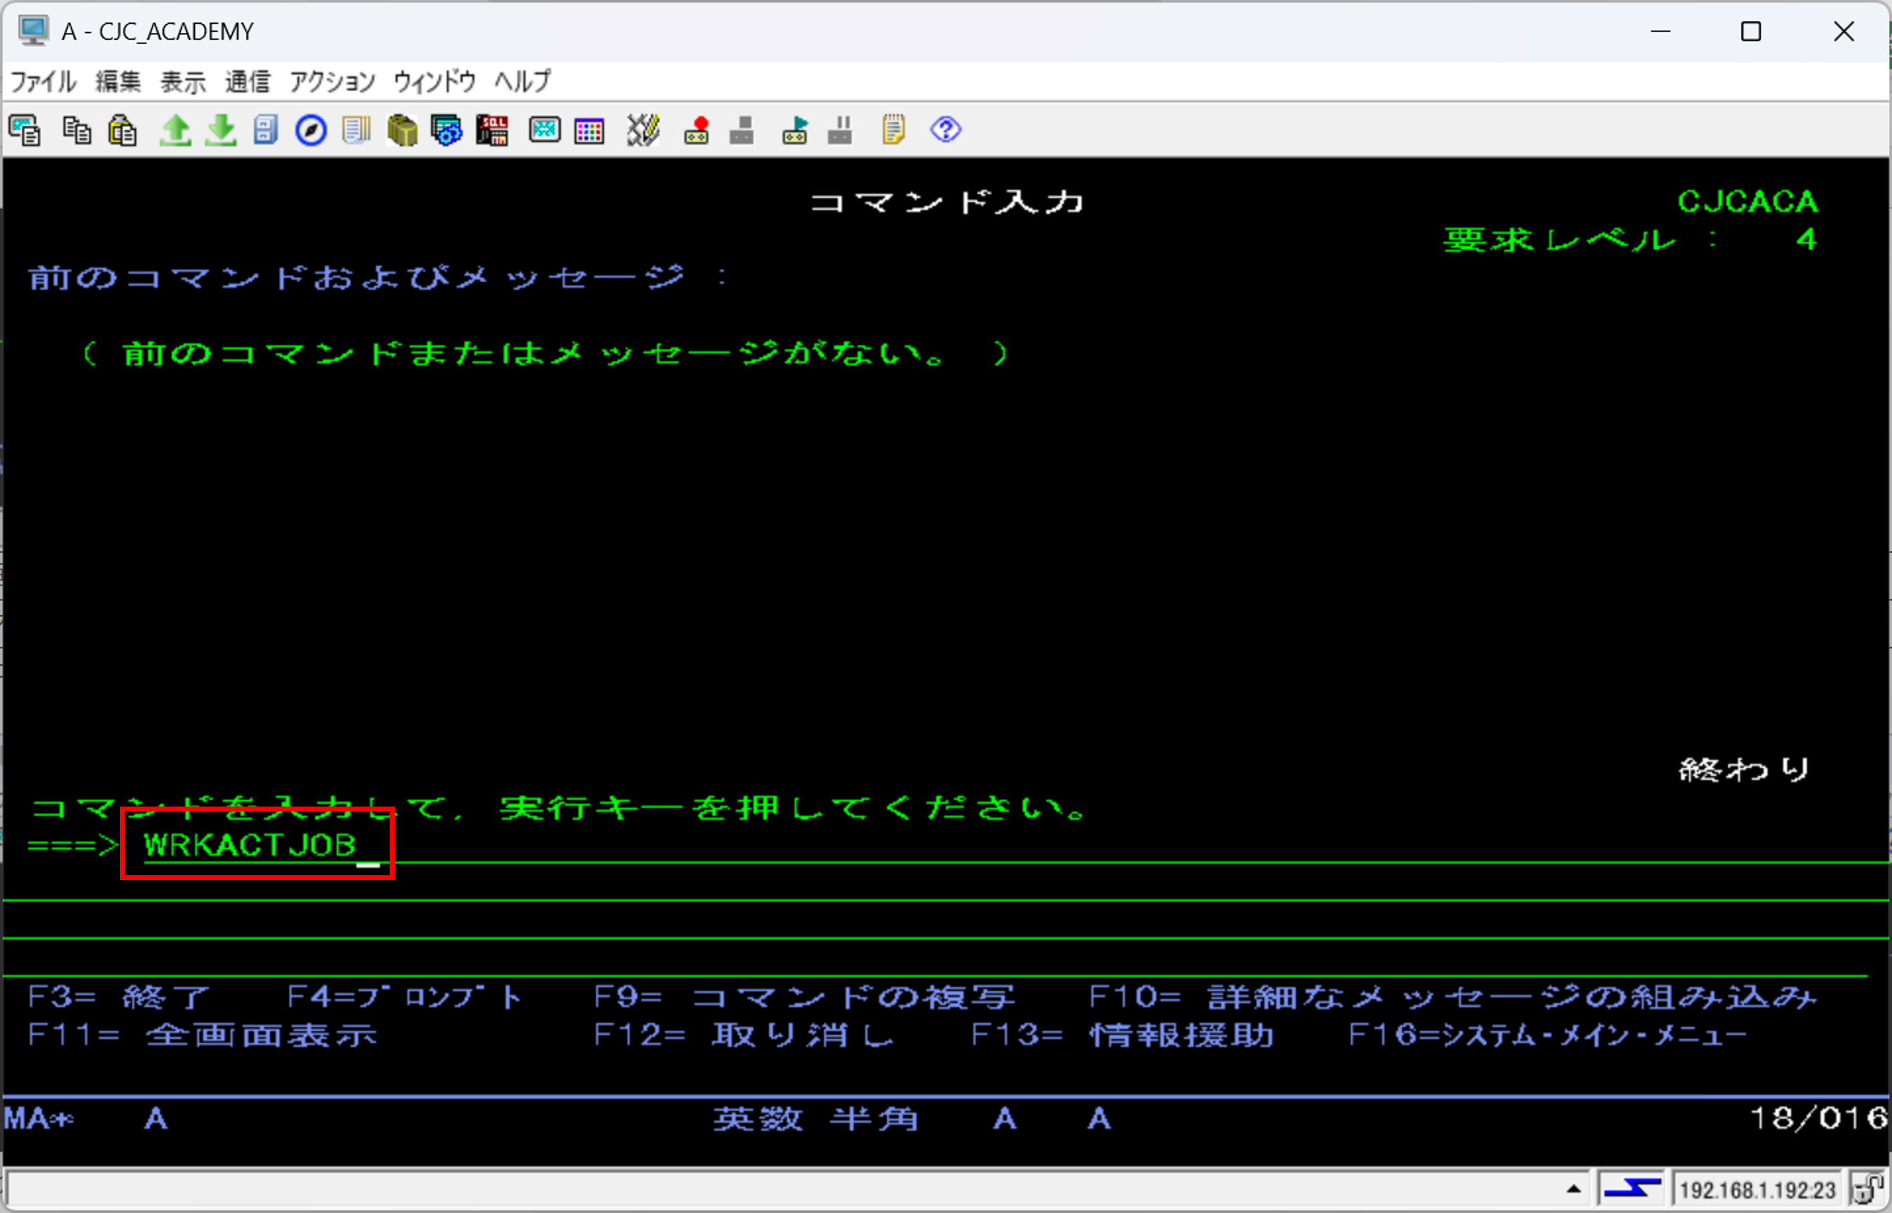Open the ファイル menu
Screen dimensions: 1892x1213
[43, 81]
